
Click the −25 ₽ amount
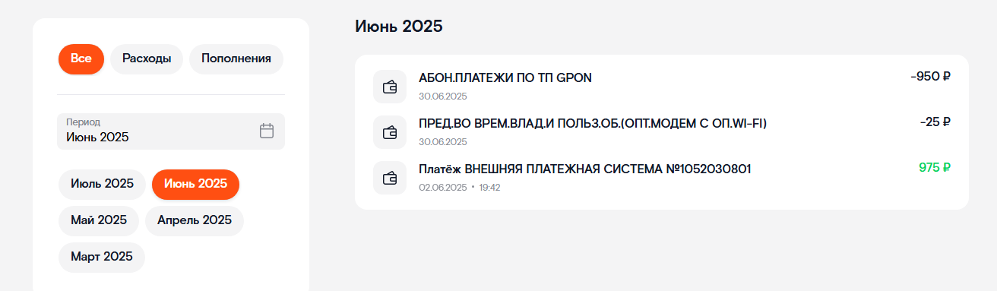tap(935, 122)
